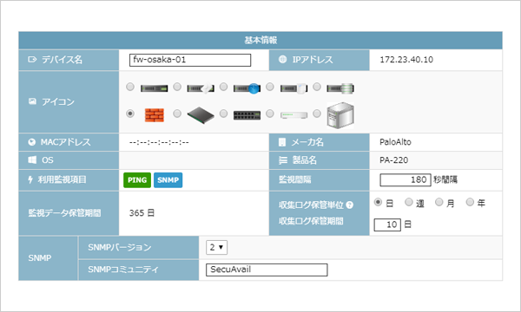
Task: Click the 収集ログ保管期間 field showing 10
Action: tap(387, 224)
